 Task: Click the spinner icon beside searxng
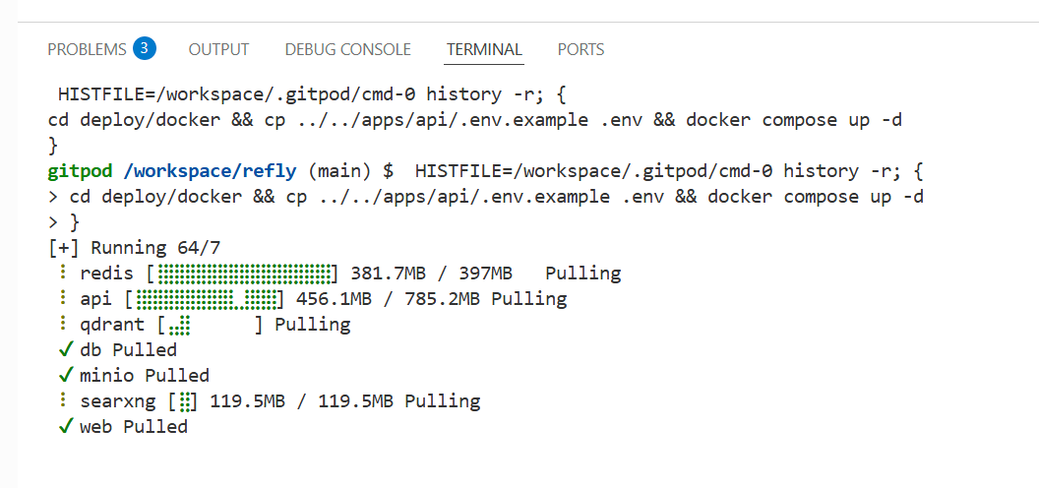click(62, 401)
